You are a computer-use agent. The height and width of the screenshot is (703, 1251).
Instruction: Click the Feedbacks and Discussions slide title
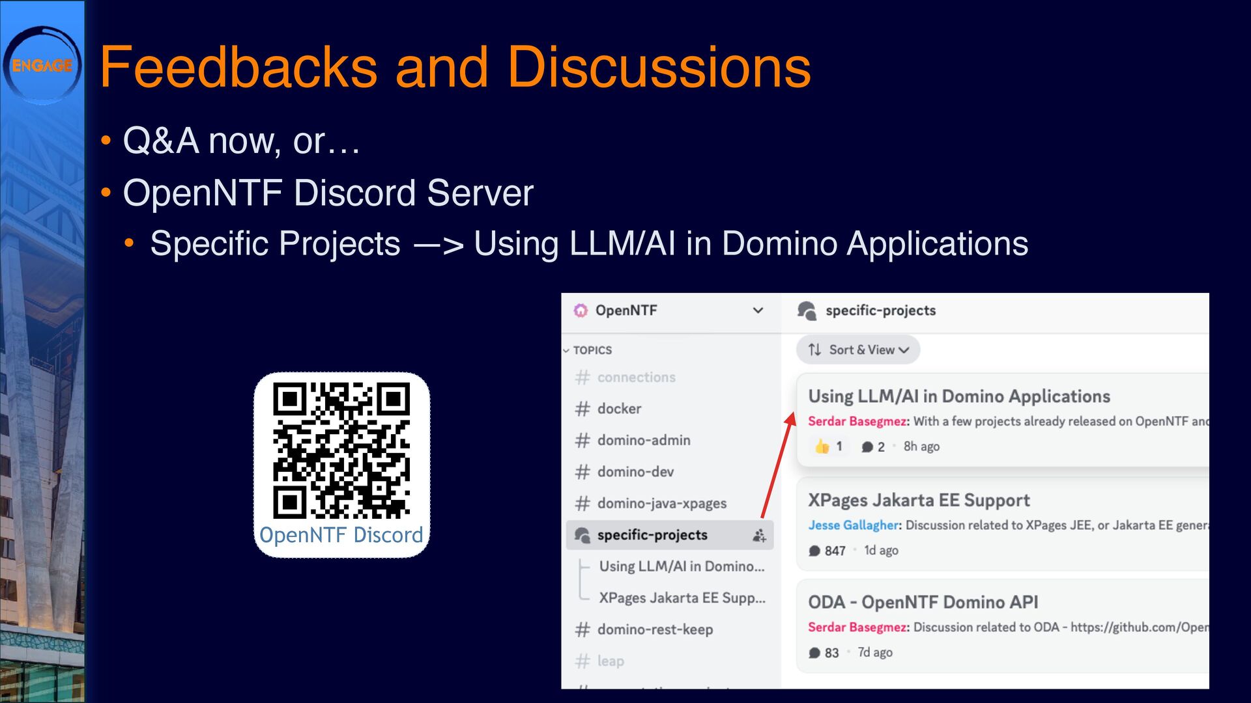pyautogui.click(x=455, y=67)
